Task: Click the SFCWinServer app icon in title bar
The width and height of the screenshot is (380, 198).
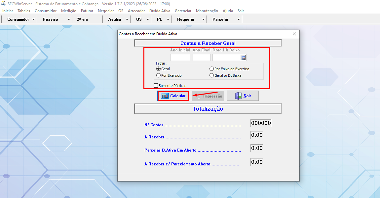Action: 4,3
